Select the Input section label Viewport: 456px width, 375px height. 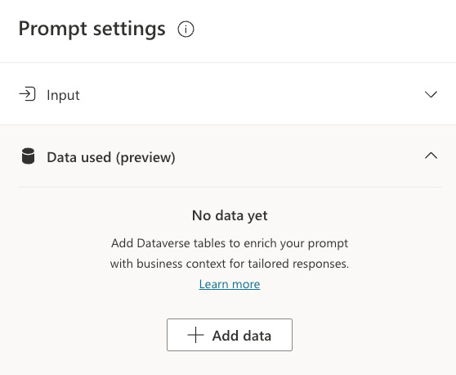point(63,95)
